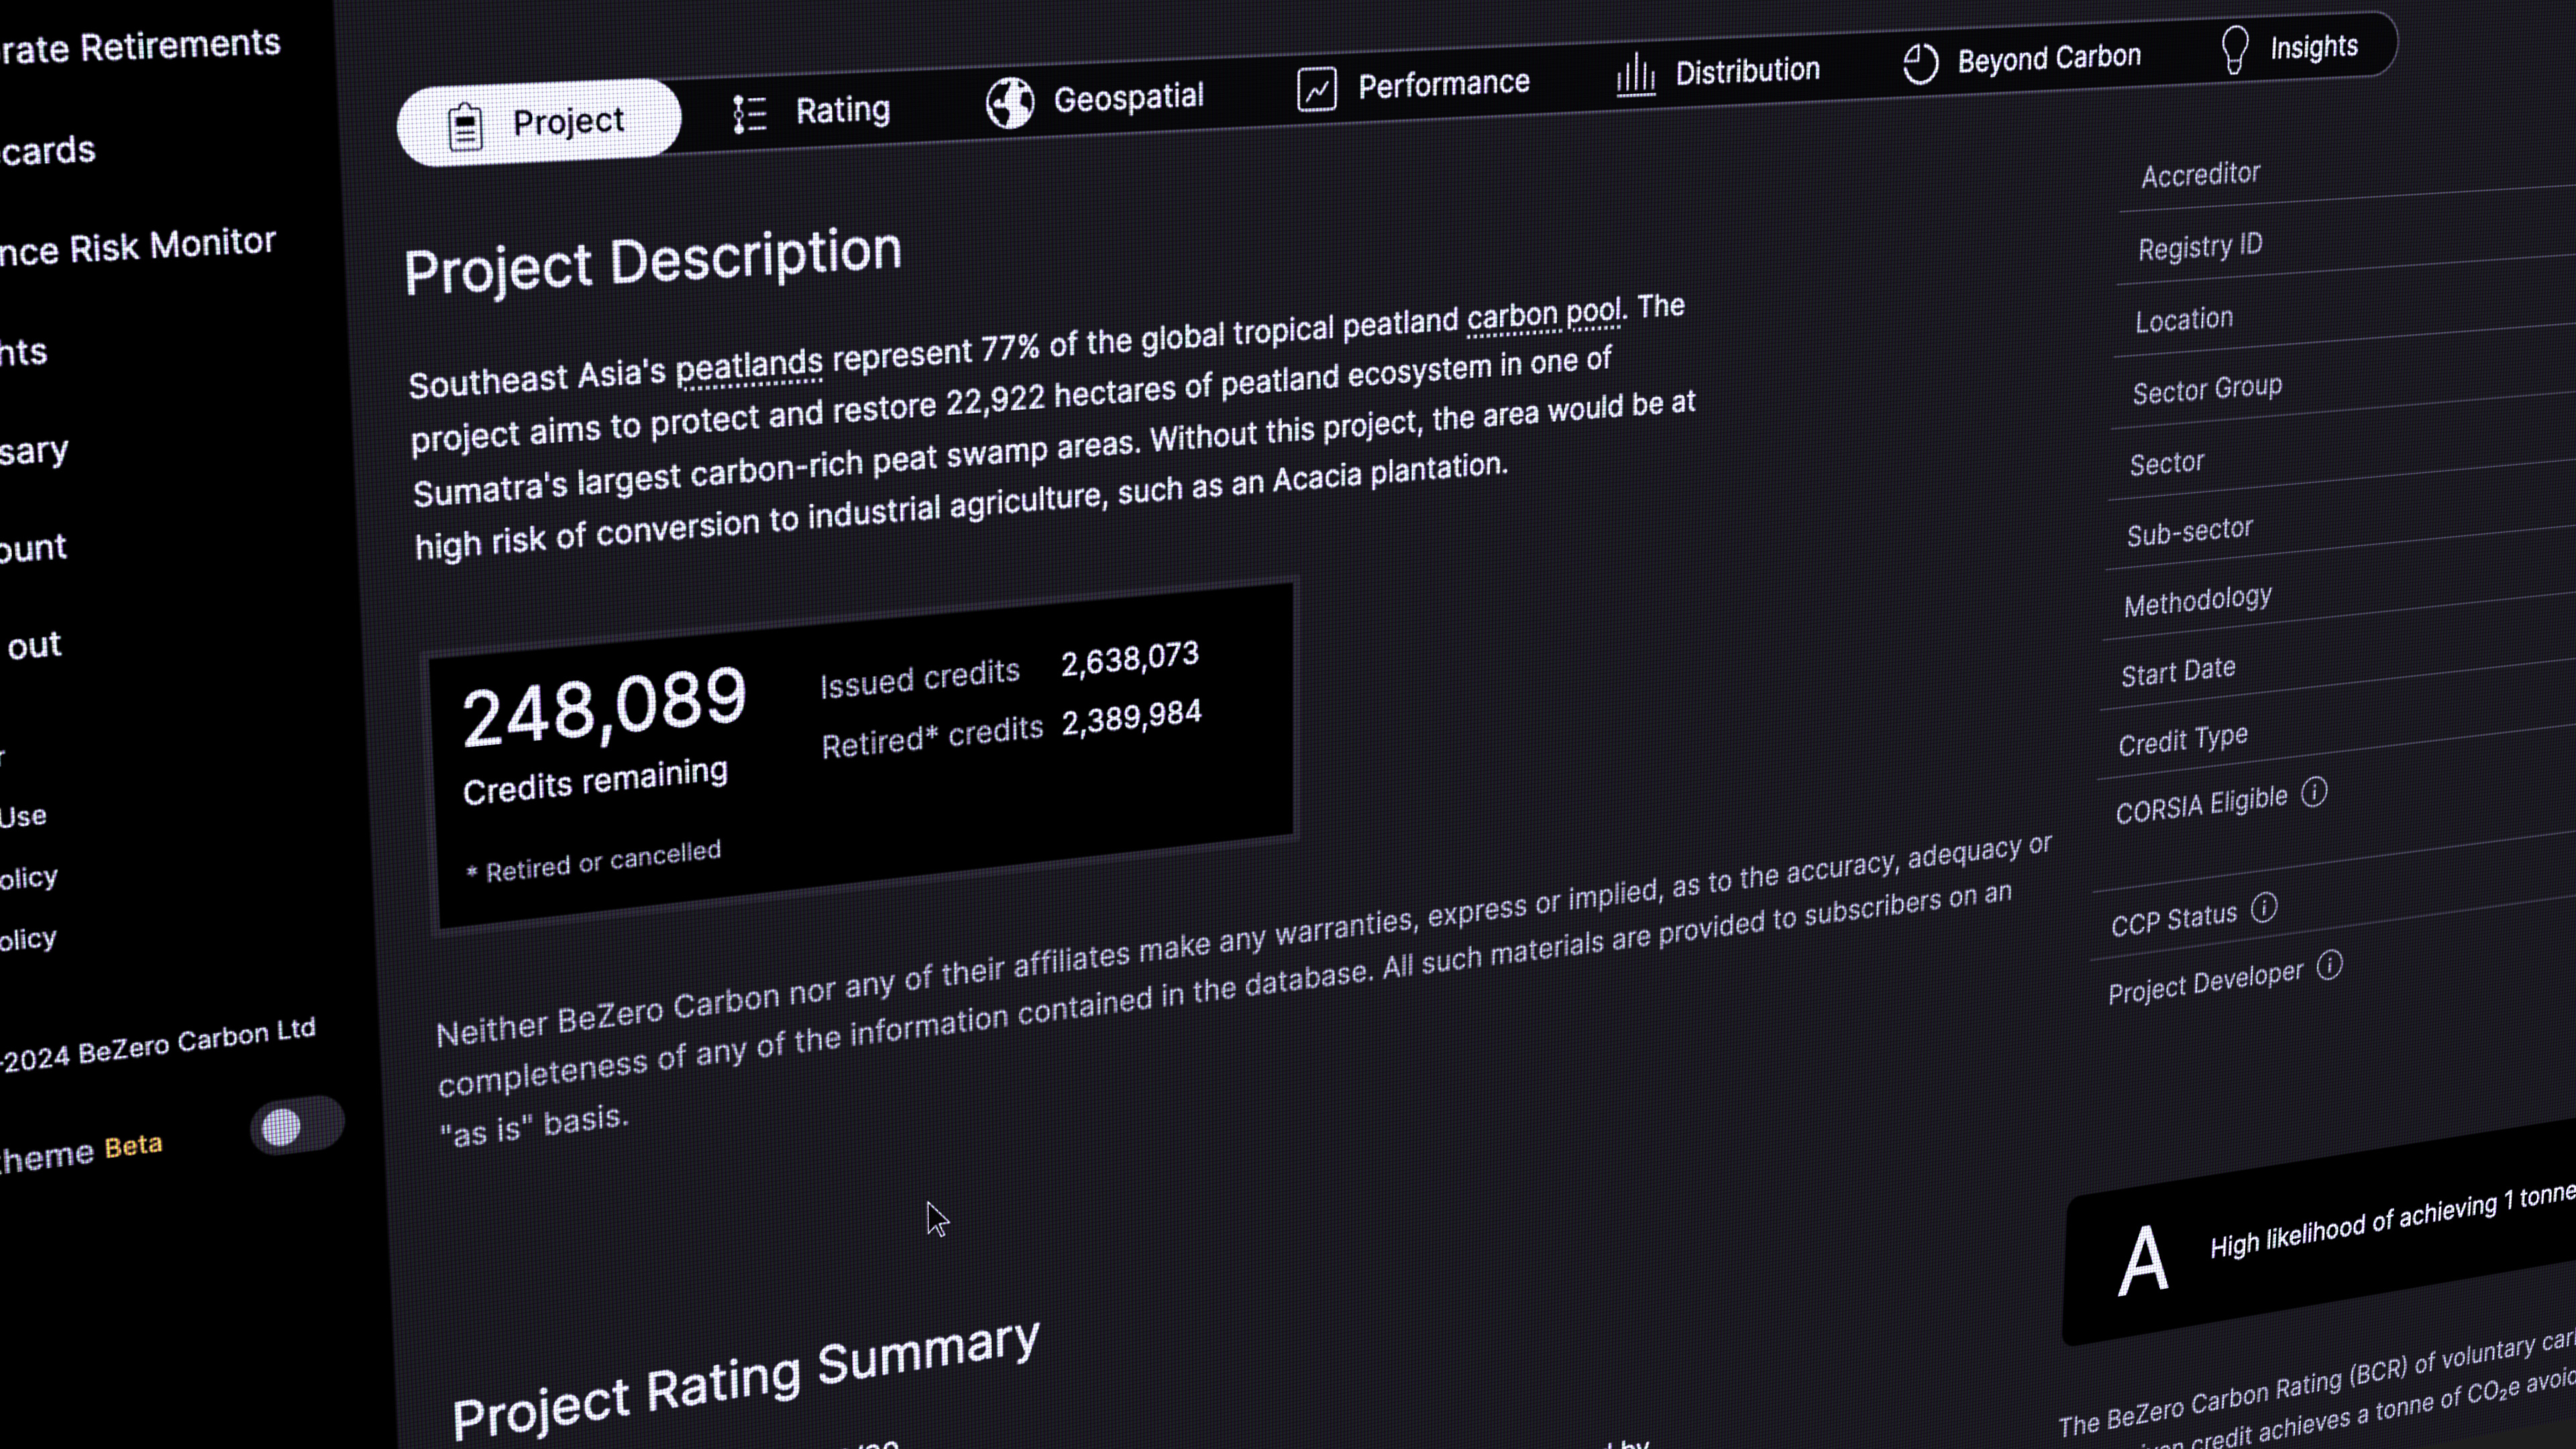Image resolution: width=2576 pixels, height=1449 pixels.
Task: Select the Rating tab icon
Action: tap(749, 111)
